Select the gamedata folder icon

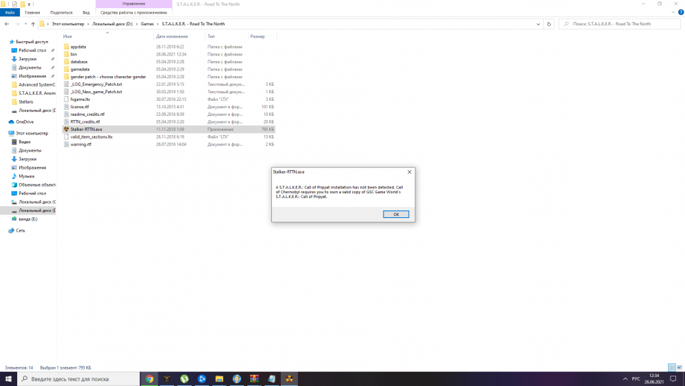pyautogui.click(x=66, y=69)
